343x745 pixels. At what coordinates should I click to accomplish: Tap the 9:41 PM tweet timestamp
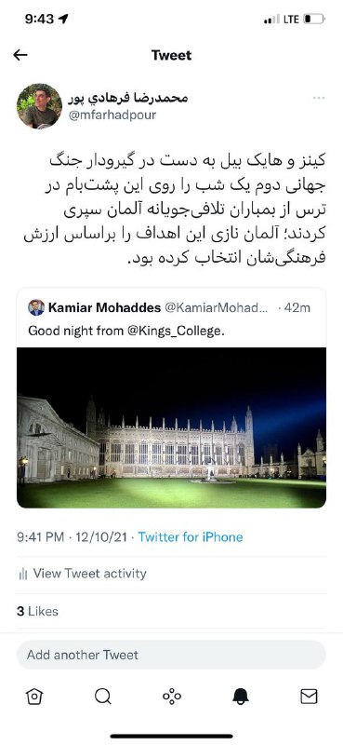click(40, 537)
